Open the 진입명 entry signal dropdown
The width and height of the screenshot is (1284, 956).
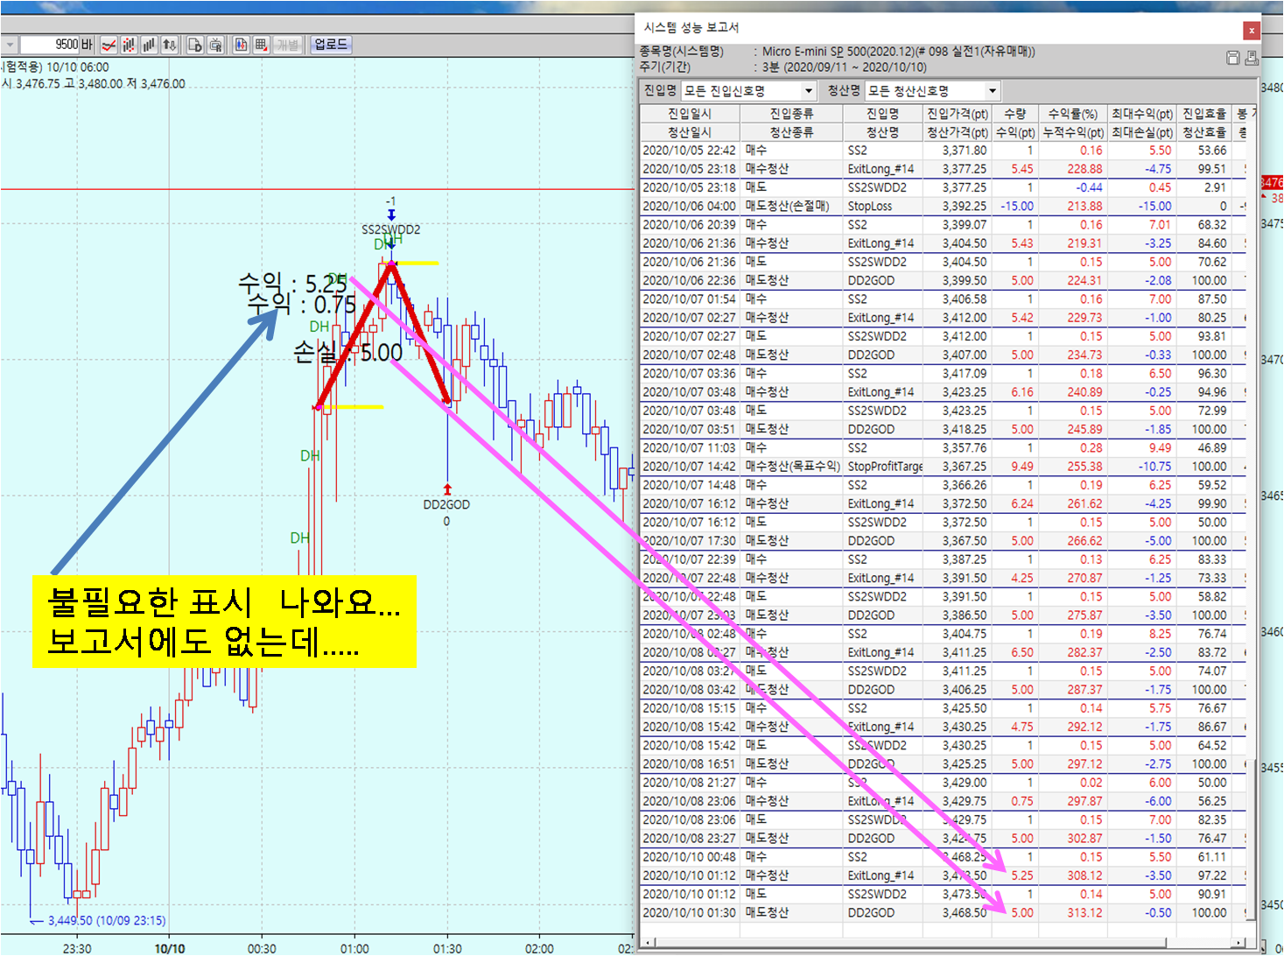point(808,91)
